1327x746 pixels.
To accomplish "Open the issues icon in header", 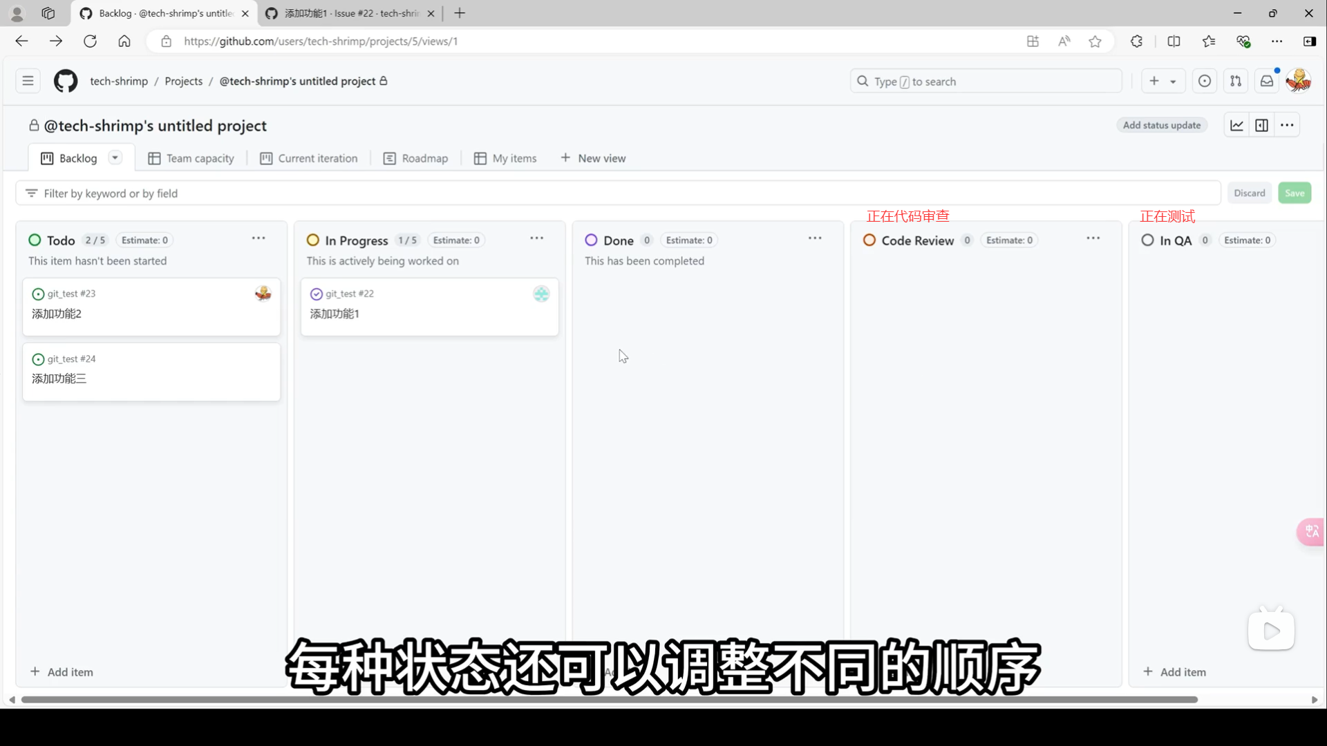I will click(x=1204, y=81).
